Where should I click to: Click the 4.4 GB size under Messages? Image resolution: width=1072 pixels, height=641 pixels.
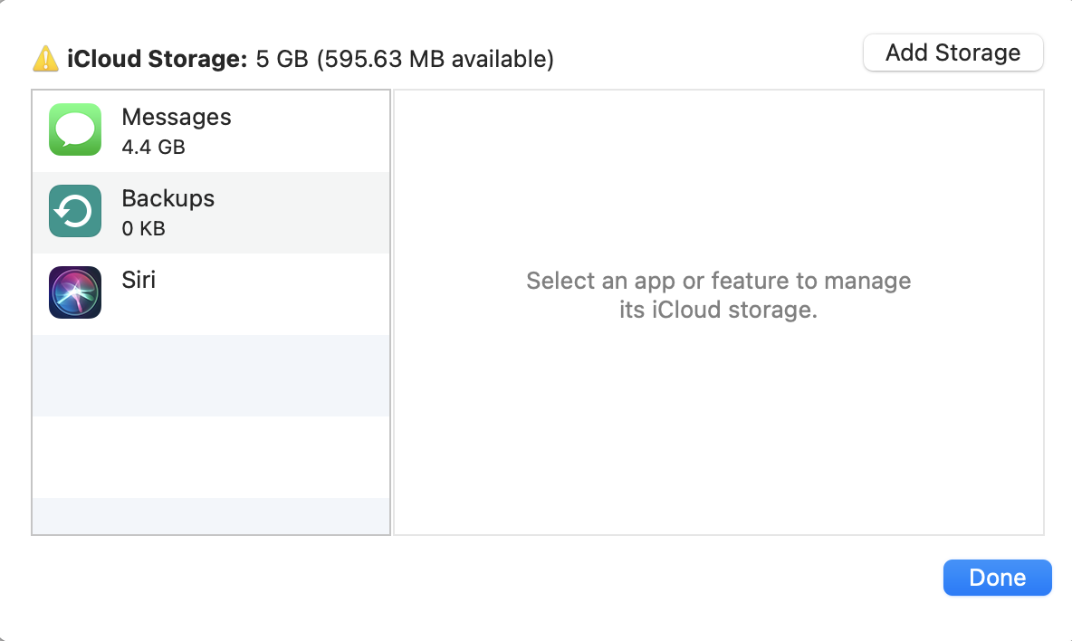tap(153, 147)
